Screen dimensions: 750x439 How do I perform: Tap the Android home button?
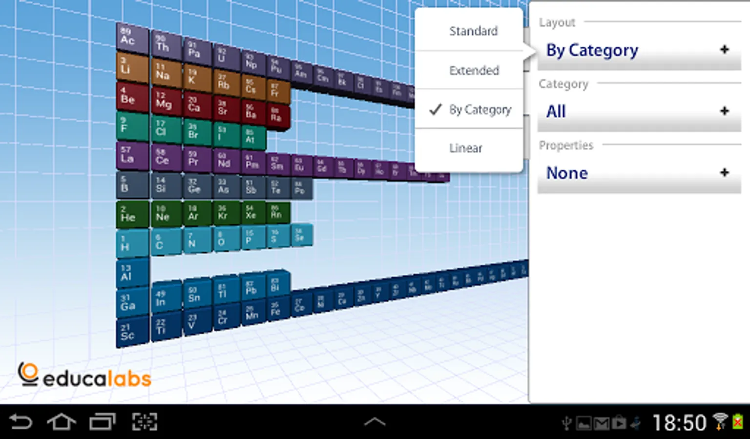(x=61, y=422)
